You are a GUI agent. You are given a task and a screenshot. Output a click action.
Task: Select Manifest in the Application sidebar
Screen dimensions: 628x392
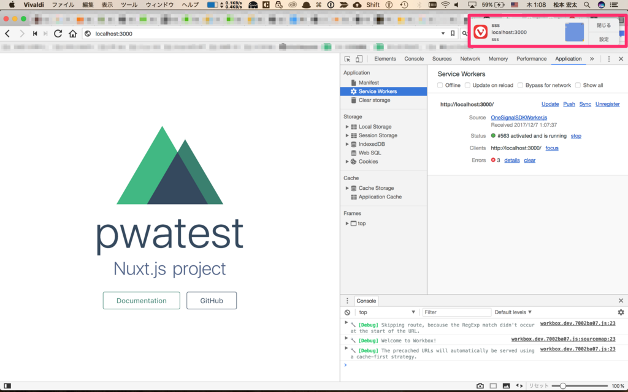[369, 83]
